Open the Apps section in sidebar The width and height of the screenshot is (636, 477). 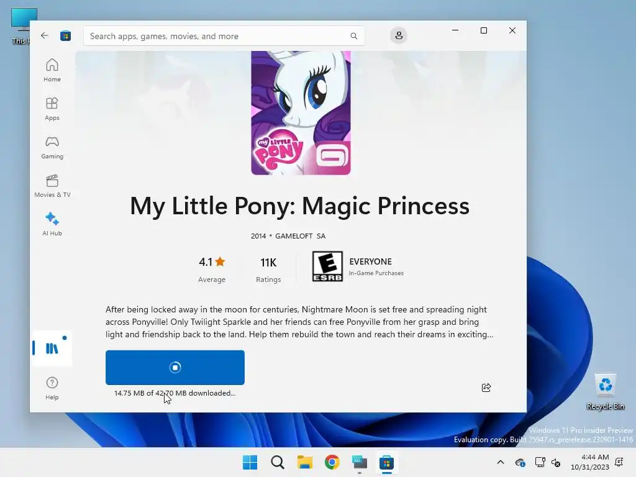[52, 109]
